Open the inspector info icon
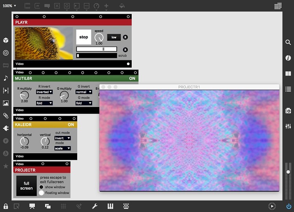This screenshot has height=212, width=294. point(288,58)
